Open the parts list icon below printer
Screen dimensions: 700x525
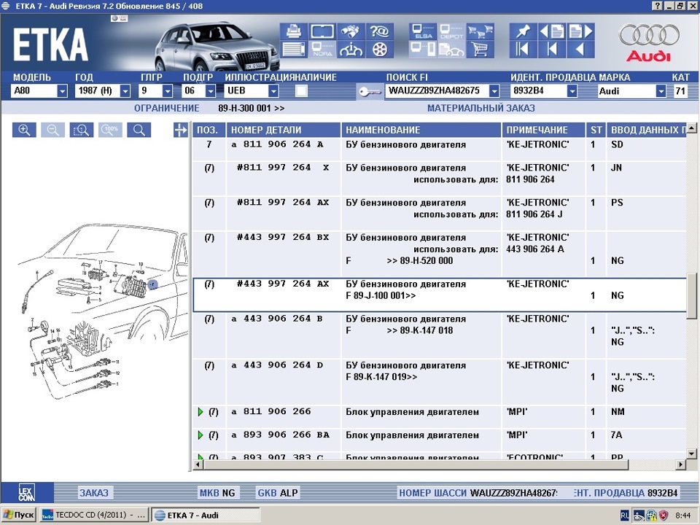point(293,50)
